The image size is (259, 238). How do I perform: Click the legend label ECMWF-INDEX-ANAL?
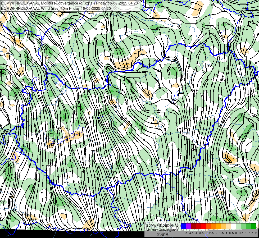click(x=162, y=226)
